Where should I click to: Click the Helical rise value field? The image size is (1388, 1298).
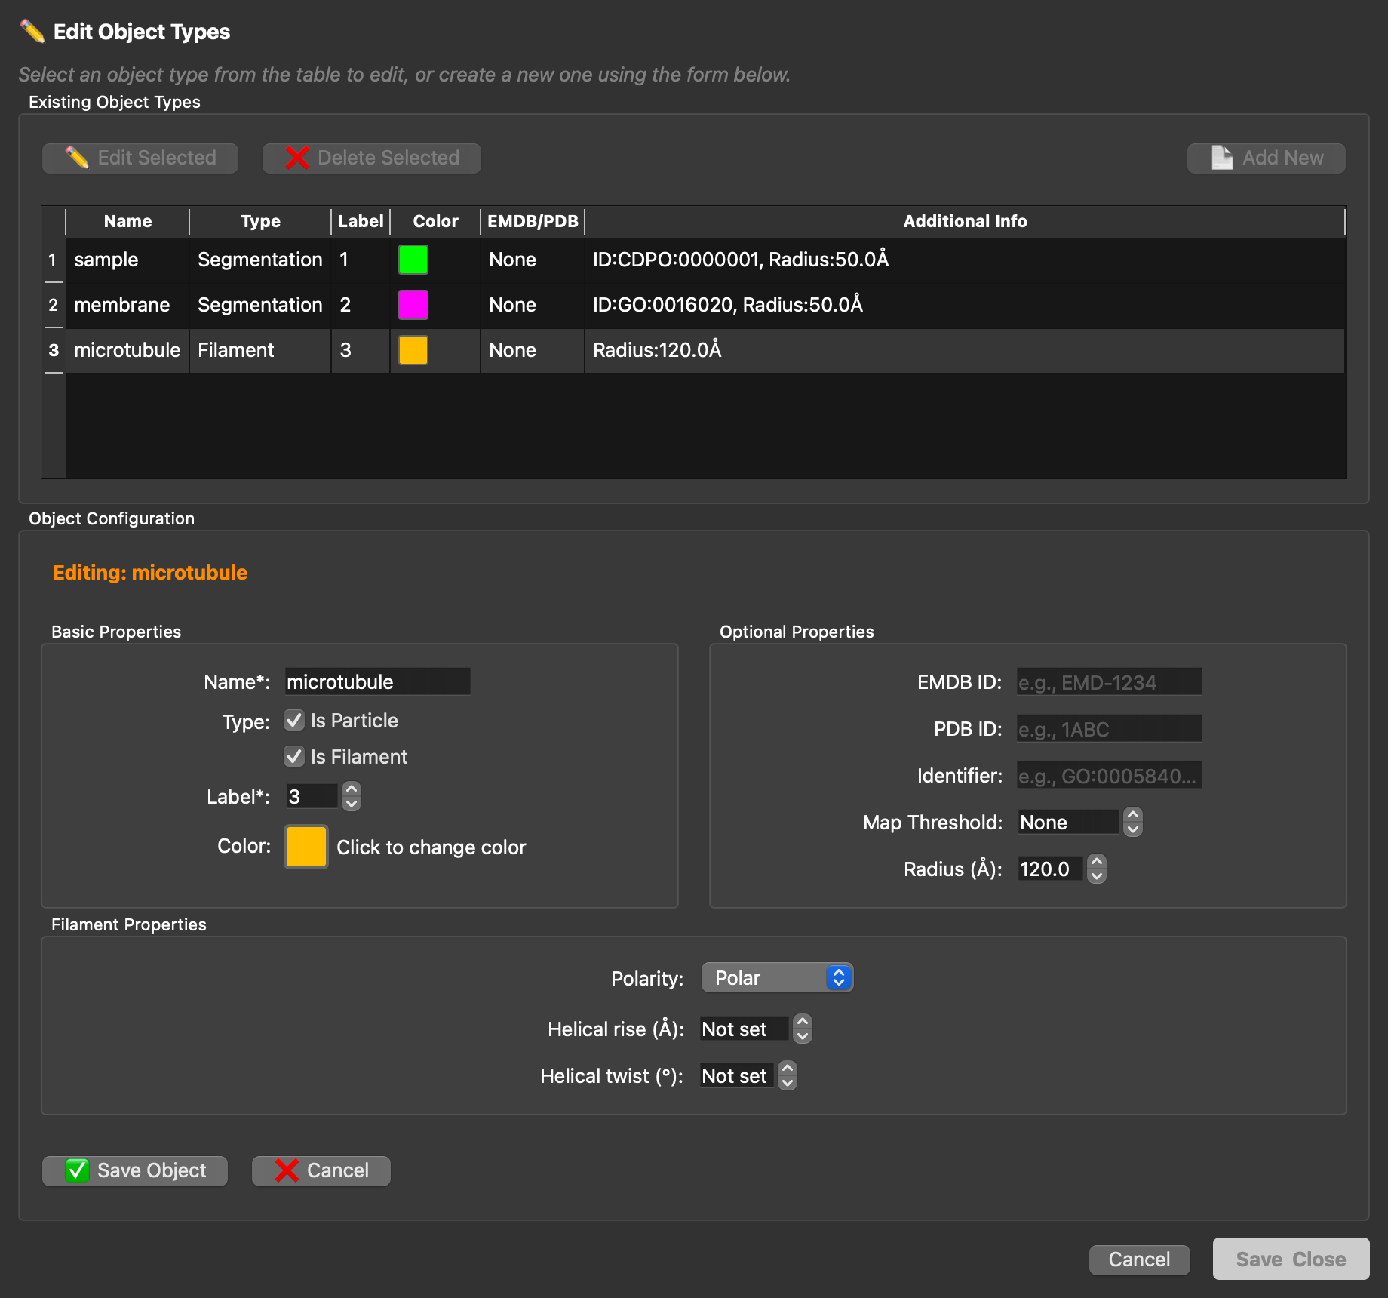coord(745,1029)
